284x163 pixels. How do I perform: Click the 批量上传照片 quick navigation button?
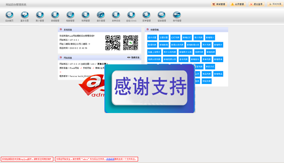[154, 52]
